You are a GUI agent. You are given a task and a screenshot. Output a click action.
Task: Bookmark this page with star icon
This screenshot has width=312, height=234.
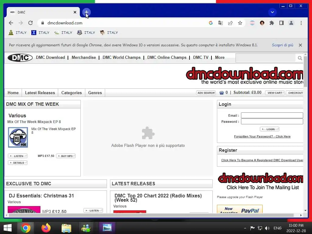point(240,23)
